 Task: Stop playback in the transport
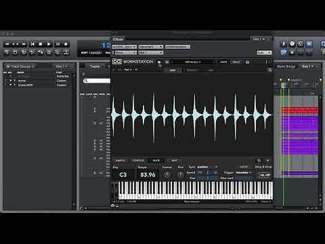pyautogui.click(x=41, y=44)
